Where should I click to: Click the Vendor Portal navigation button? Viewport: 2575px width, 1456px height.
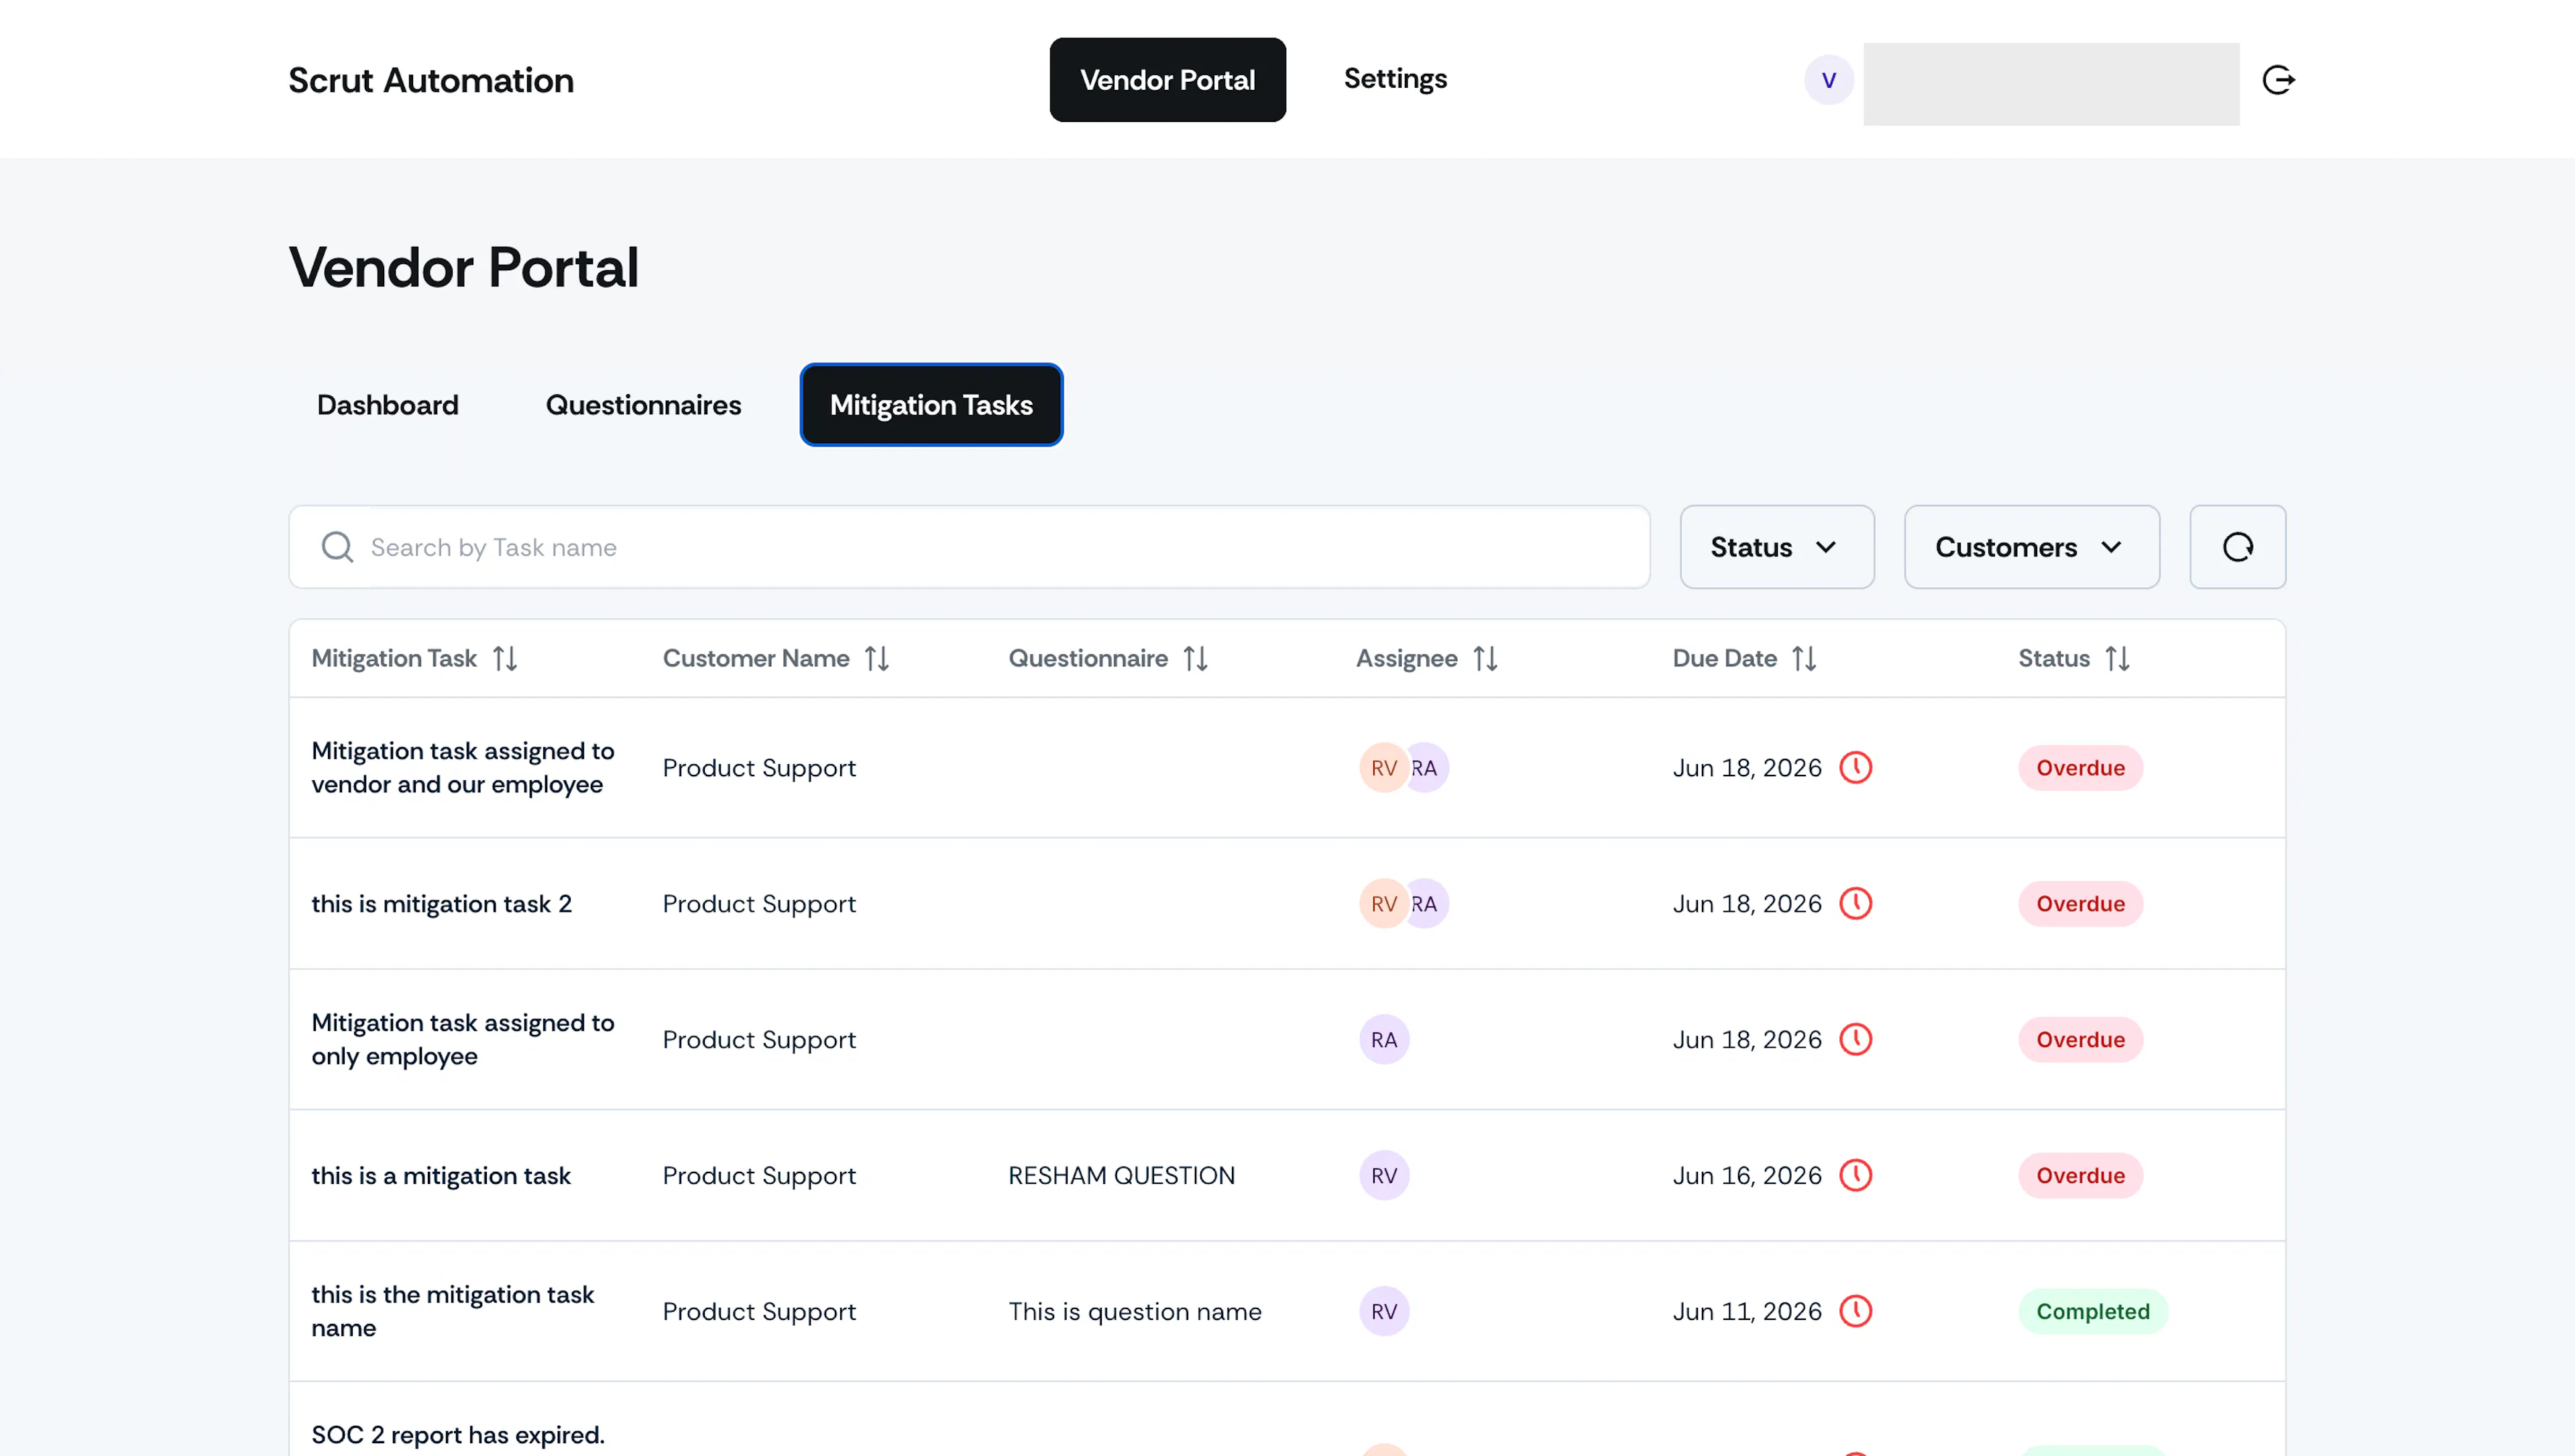(1167, 80)
